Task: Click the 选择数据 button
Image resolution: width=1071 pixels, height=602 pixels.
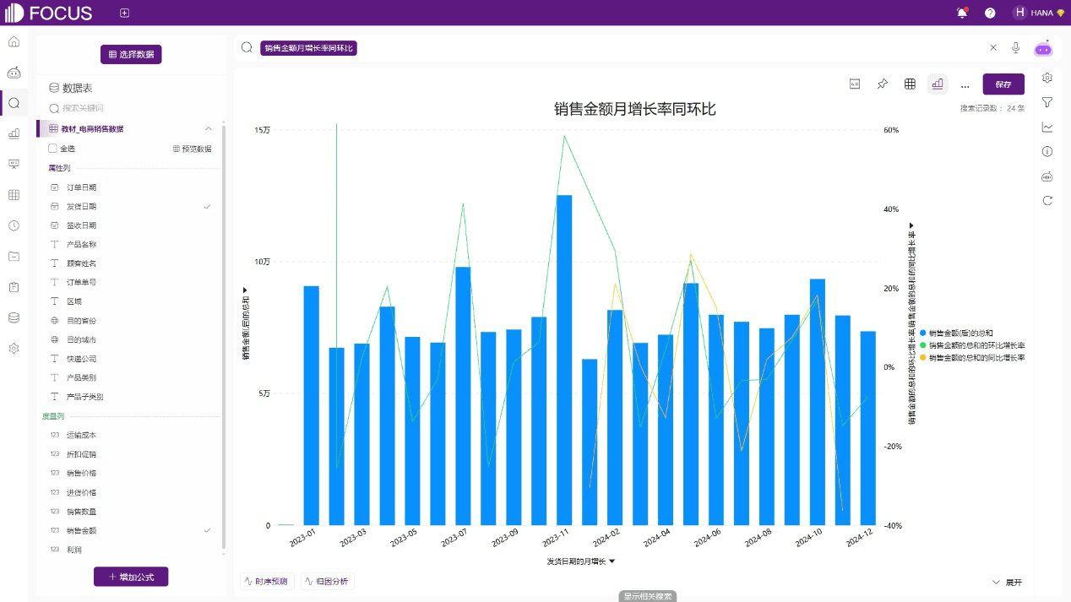Action: [131, 54]
